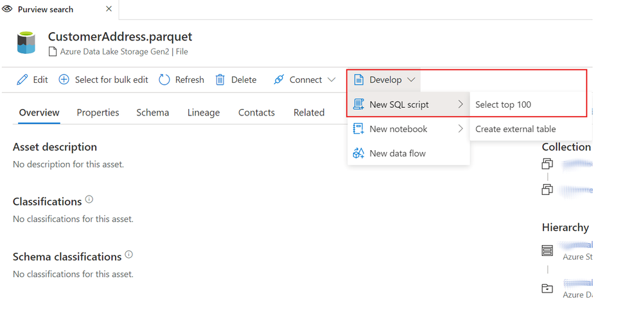Open the Connect menu

coord(304,80)
